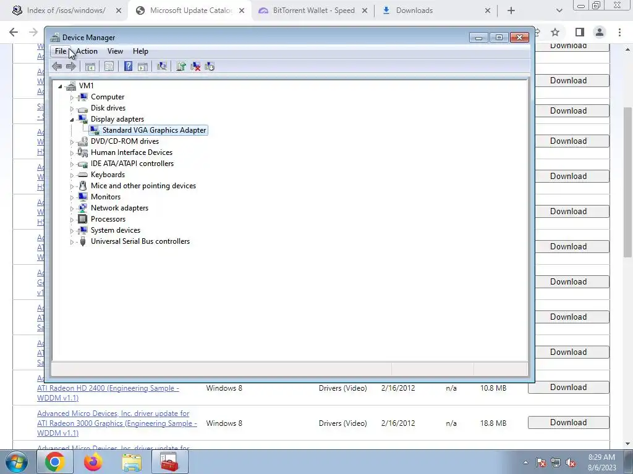
Task: Show hidden tray icons arrow
Action: point(525,463)
